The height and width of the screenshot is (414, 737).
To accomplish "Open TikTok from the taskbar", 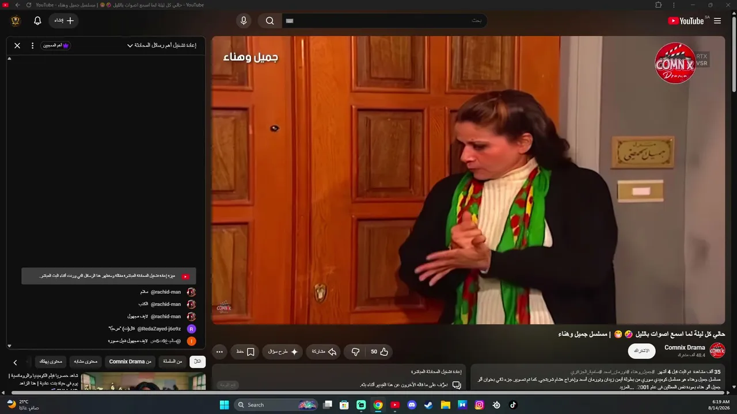I will 513,405.
